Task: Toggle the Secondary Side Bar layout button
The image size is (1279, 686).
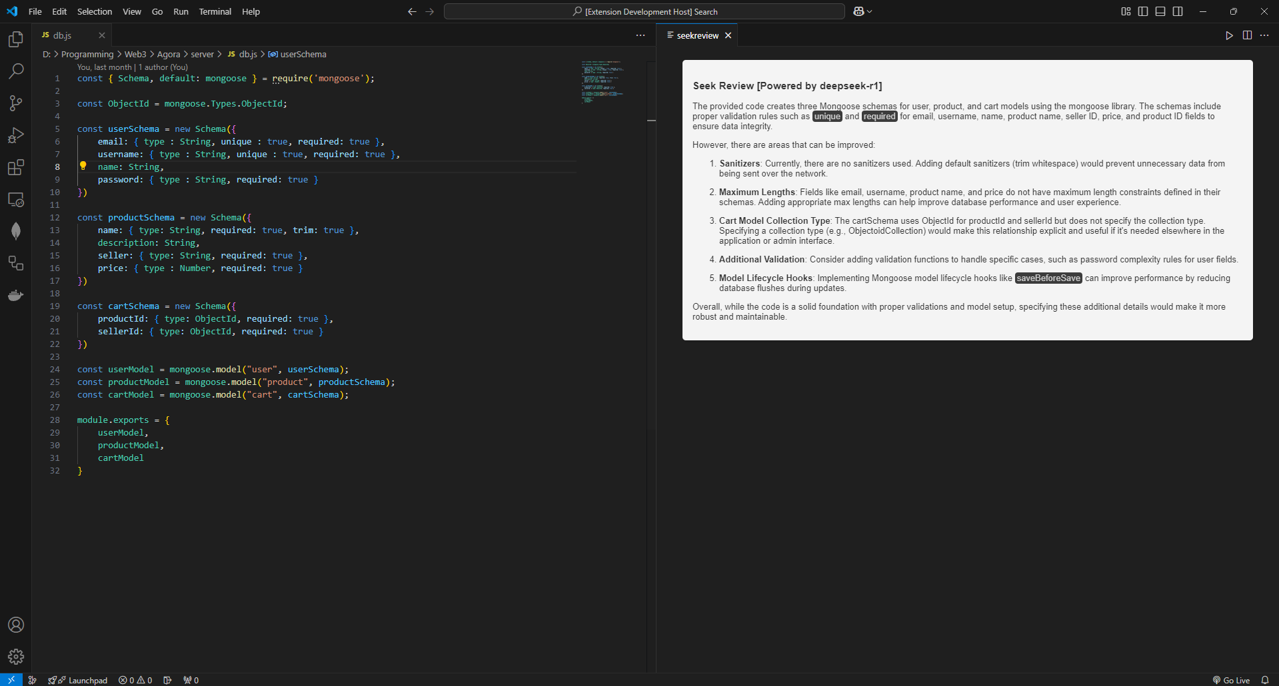Action: [x=1178, y=11]
